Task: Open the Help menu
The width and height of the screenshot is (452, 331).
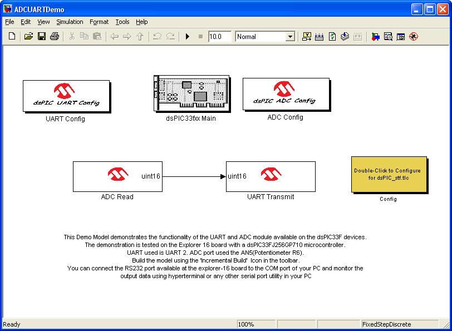Action: [142, 22]
